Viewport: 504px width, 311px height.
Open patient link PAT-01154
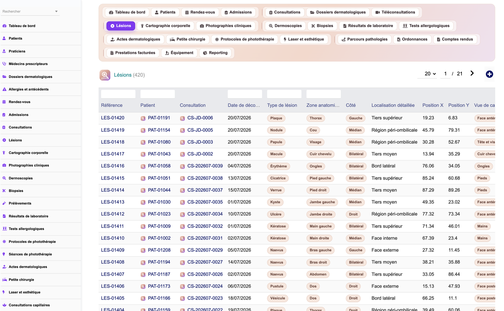click(x=159, y=130)
